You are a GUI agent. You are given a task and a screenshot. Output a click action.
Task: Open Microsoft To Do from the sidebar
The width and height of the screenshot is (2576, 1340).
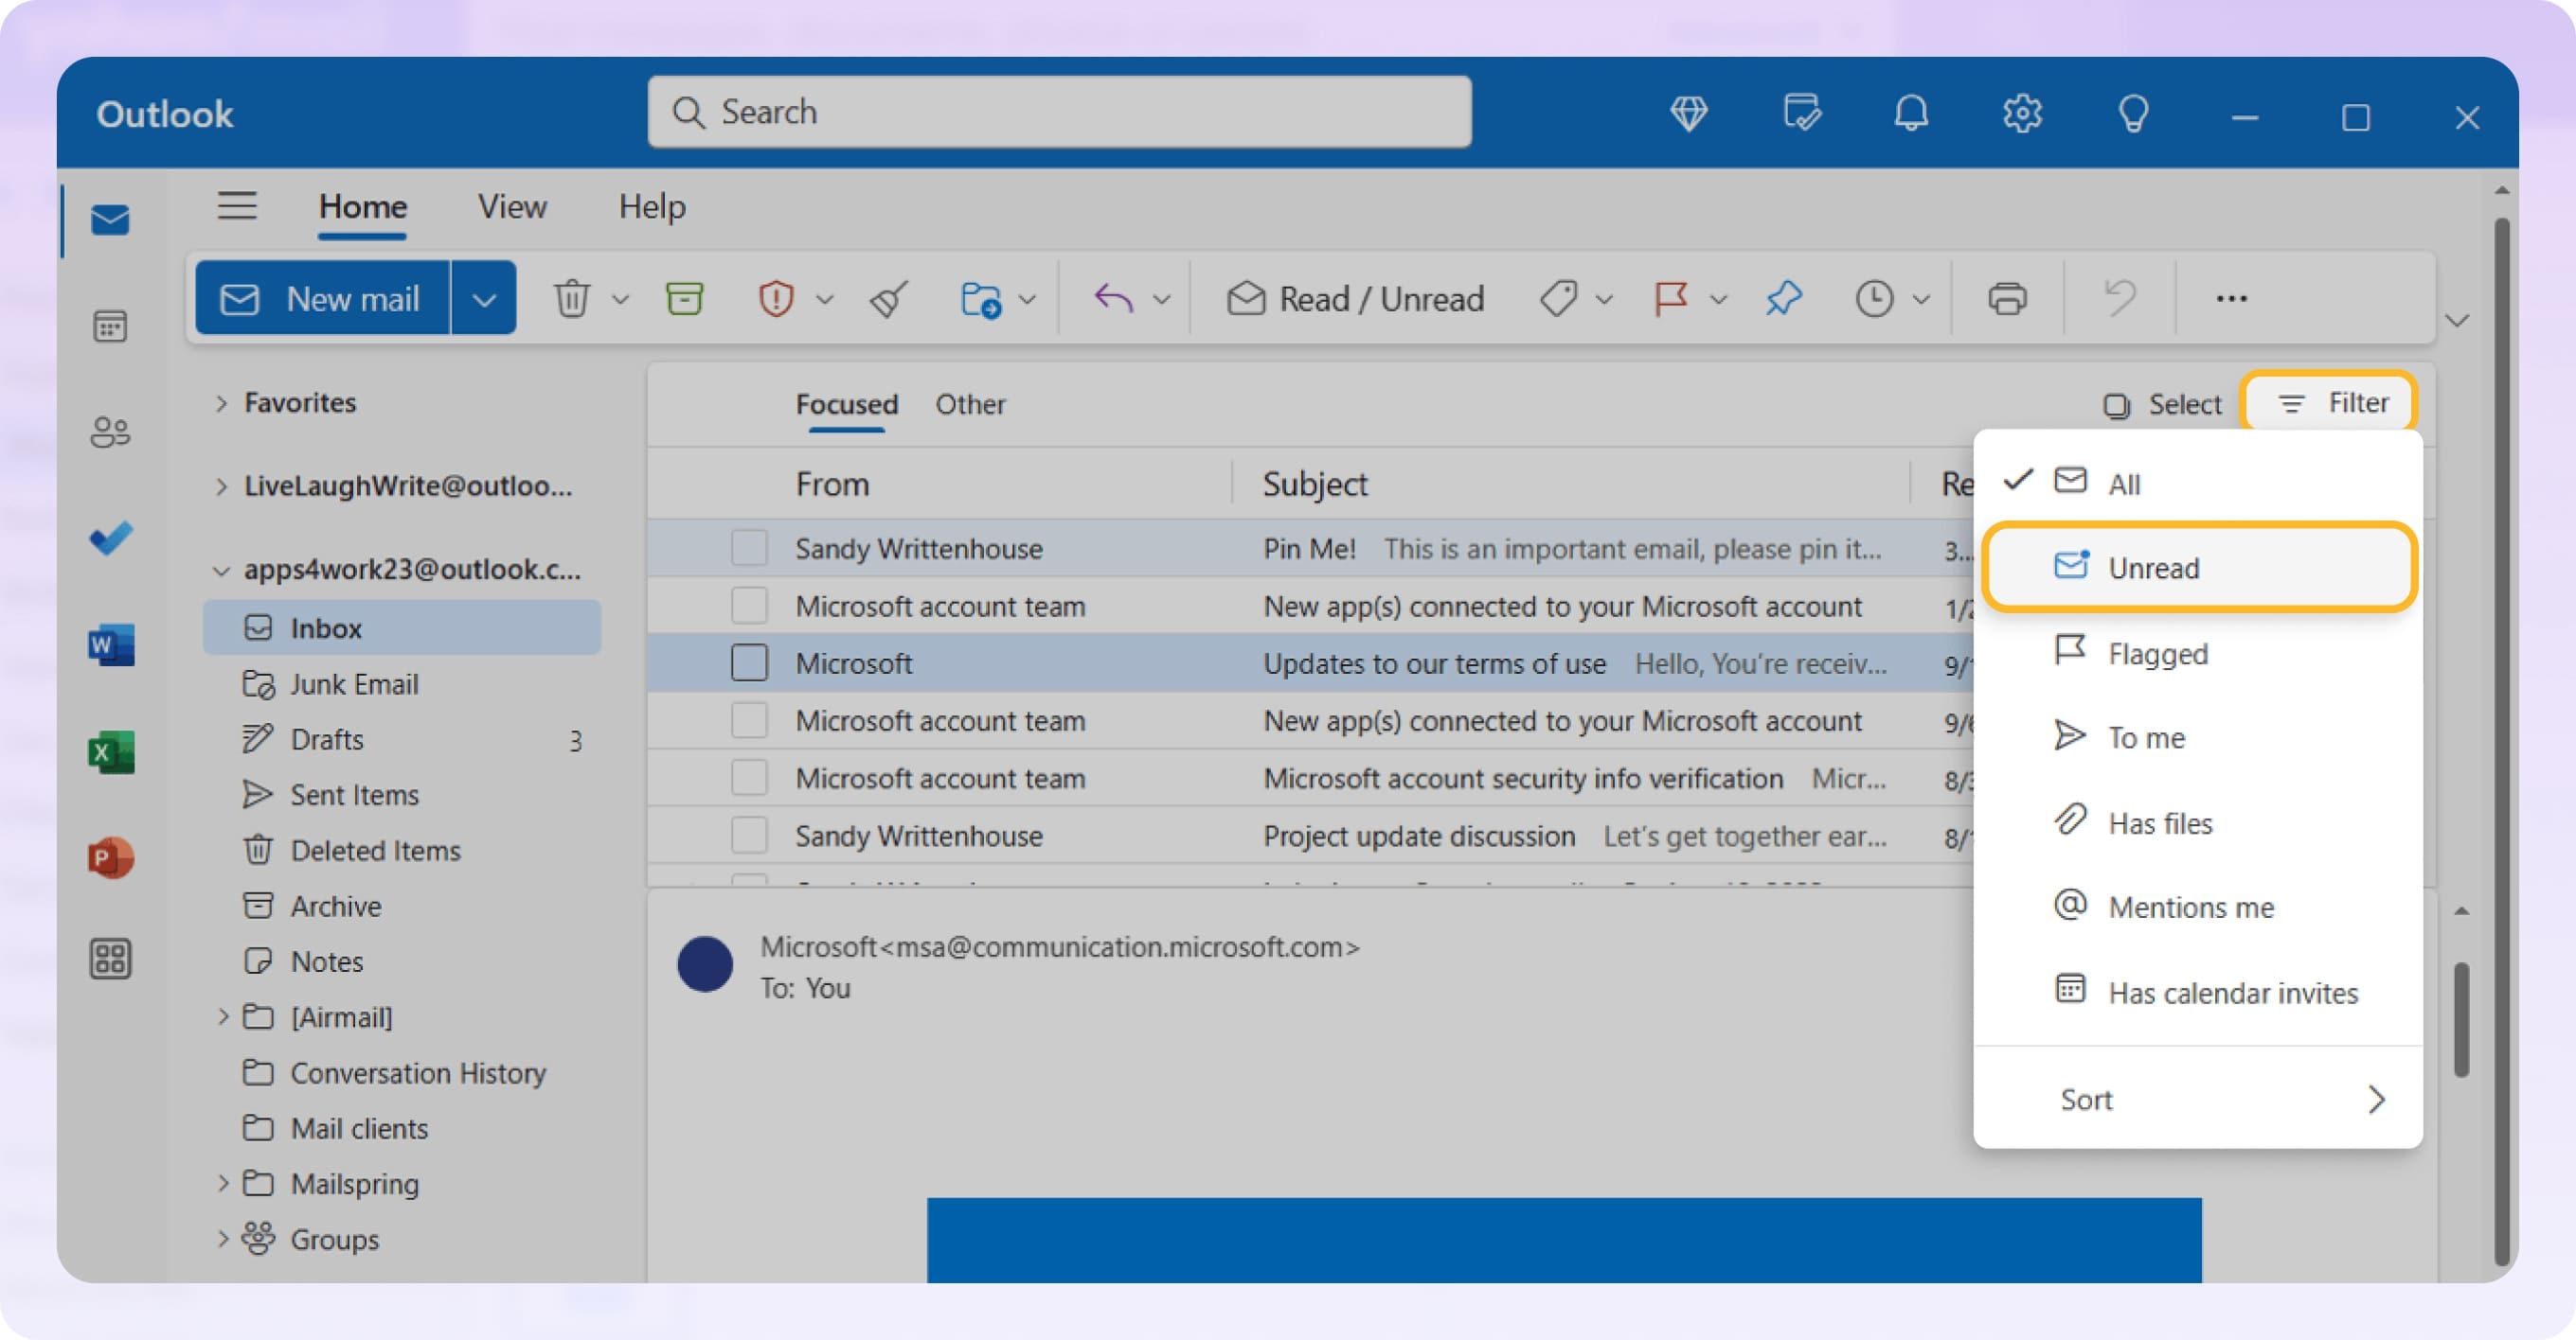point(110,538)
